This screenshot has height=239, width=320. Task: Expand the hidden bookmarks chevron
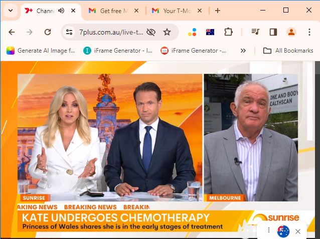point(243,51)
